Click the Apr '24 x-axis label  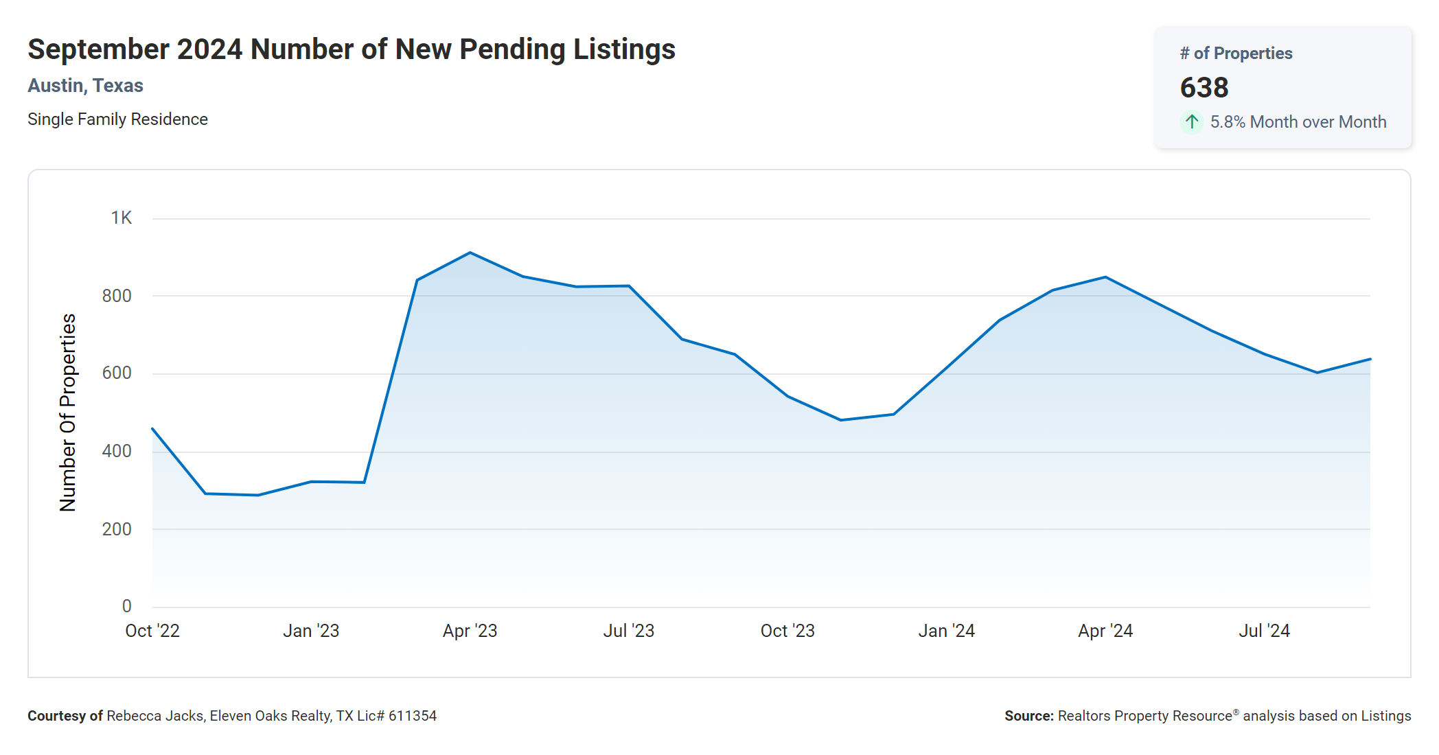click(1105, 631)
